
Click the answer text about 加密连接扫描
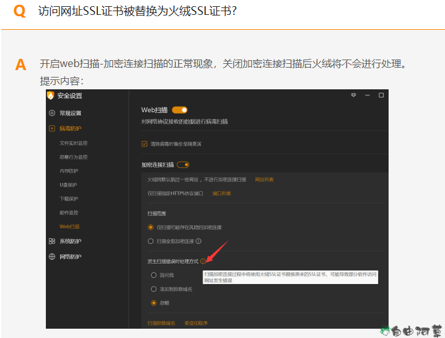223,64
